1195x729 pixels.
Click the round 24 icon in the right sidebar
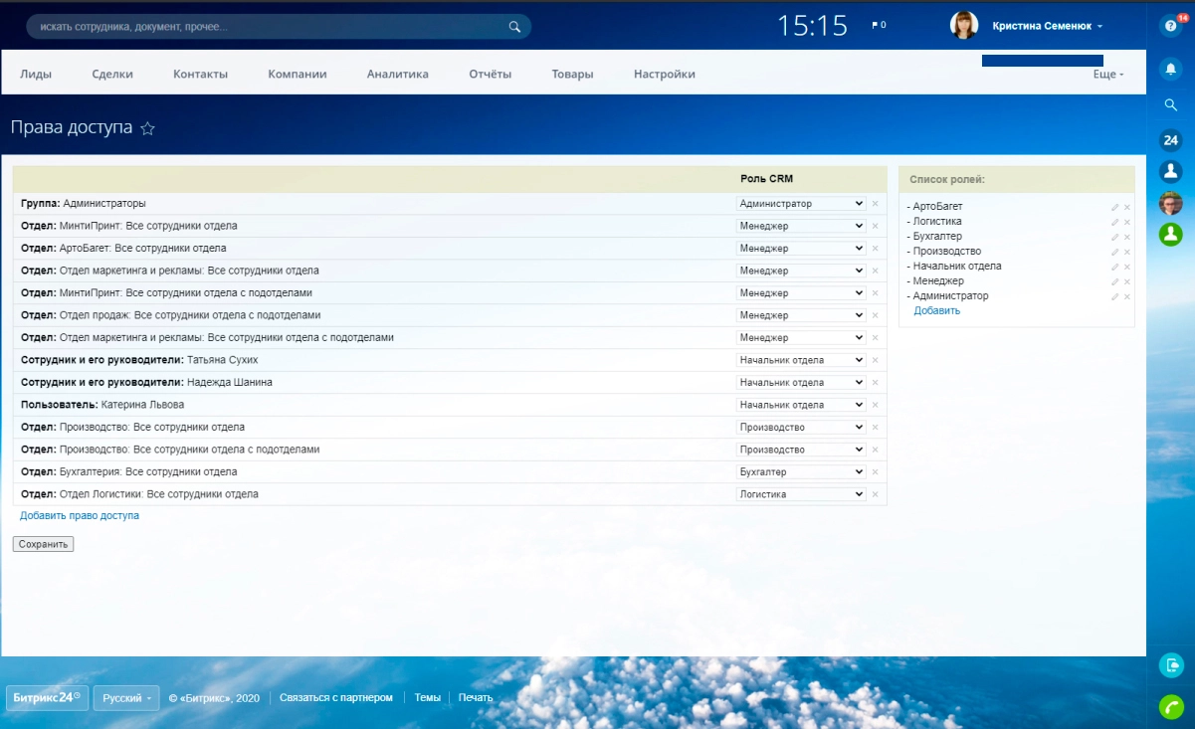point(1171,140)
